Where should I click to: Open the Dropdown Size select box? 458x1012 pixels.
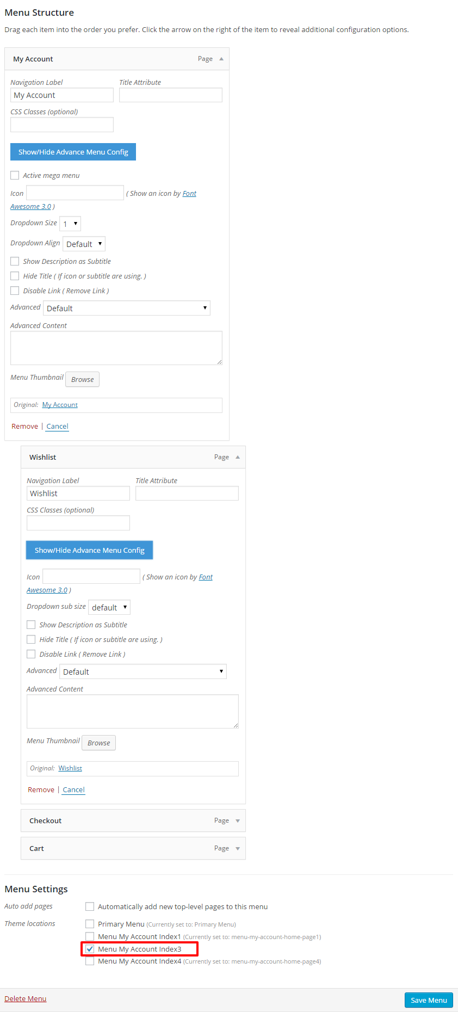point(70,224)
